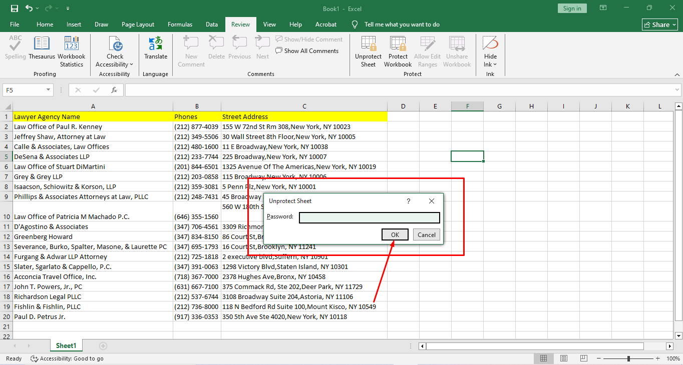Switch to Page Layout view
Viewport: 683px width, 365px height.
tap(564, 358)
